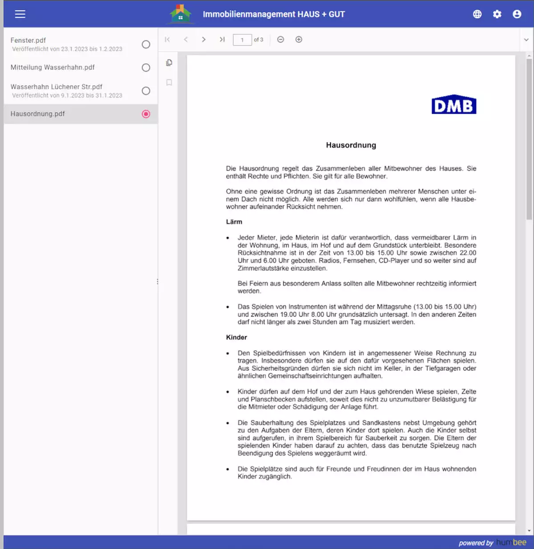Jump to the last PDF page
The width and height of the screenshot is (534, 549).
click(222, 40)
